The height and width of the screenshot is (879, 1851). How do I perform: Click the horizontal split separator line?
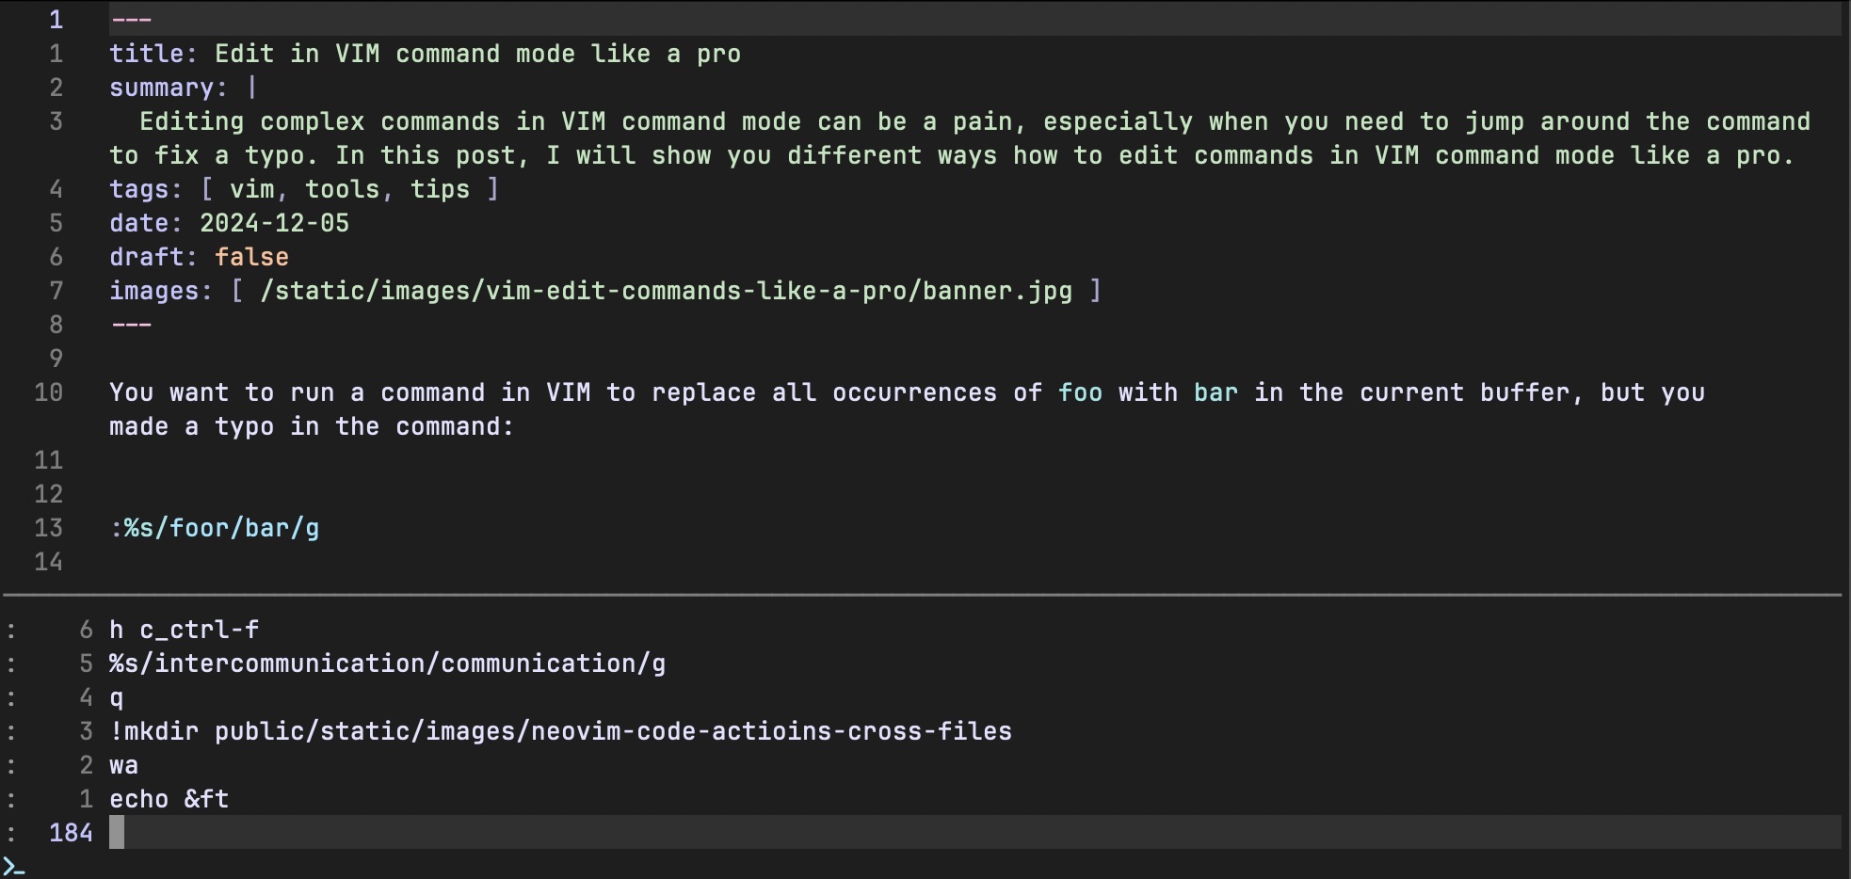[x=923, y=595]
